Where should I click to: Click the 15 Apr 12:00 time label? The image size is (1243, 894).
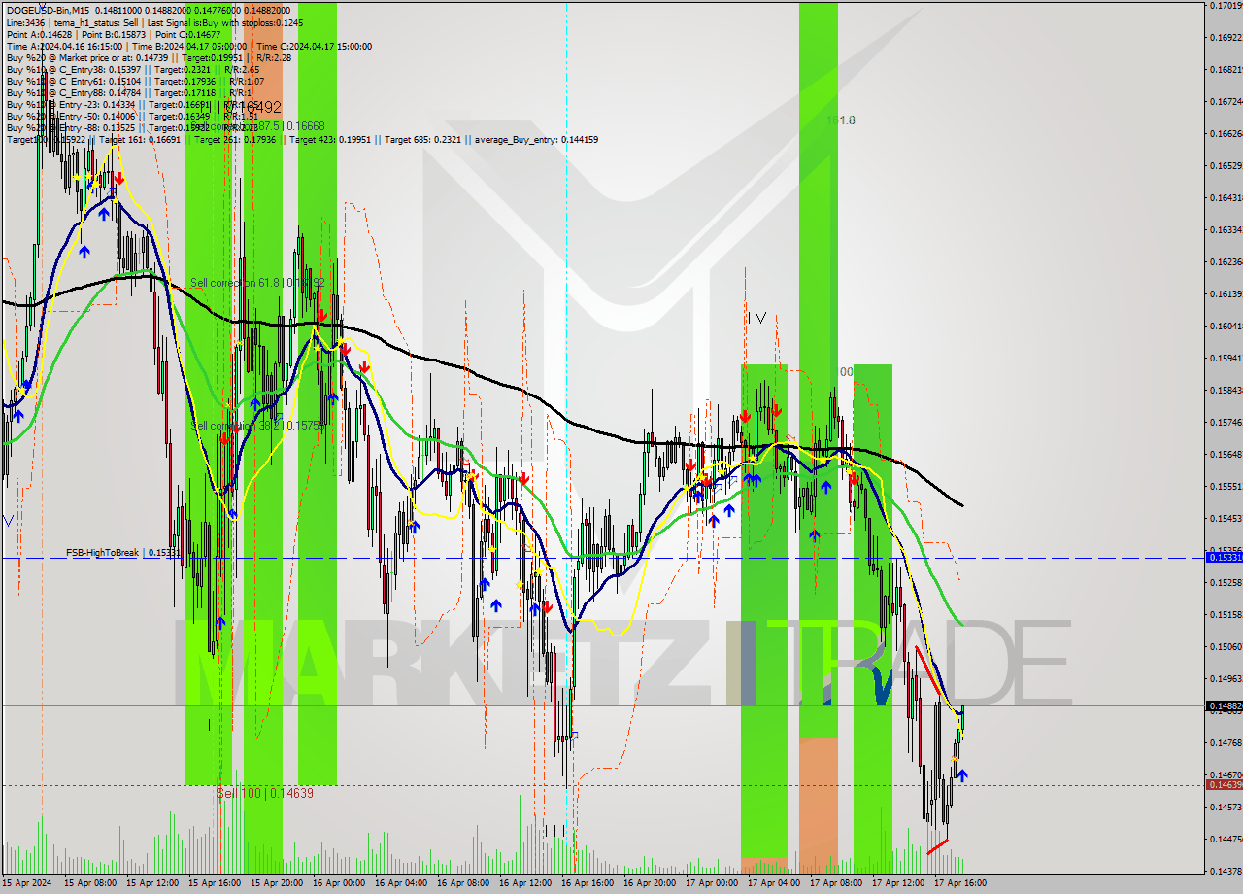[151, 883]
